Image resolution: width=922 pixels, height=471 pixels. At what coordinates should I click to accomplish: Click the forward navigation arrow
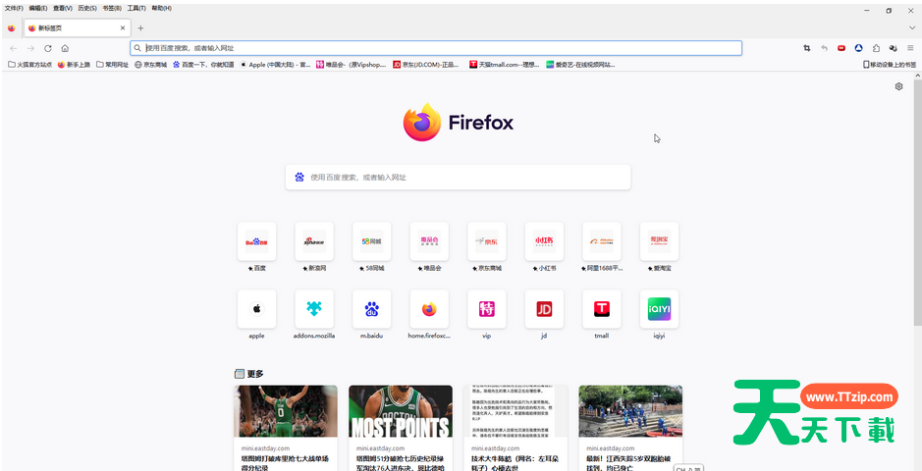[x=30, y=48]
